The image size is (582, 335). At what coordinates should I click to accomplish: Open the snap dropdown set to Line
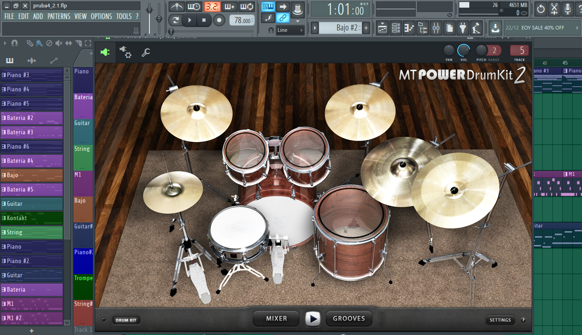click(290, 30)
